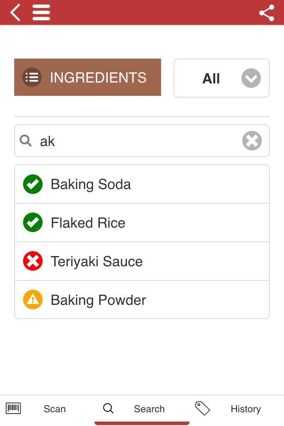Click the green check beside Baking Soda
Screen dimensions: 284x426
pyautogui.click(x=33, y=184)
